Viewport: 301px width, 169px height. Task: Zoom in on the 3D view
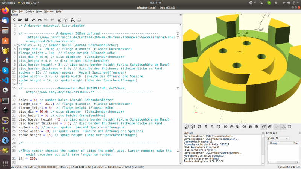pyautogui.click(x=206, y=127)
